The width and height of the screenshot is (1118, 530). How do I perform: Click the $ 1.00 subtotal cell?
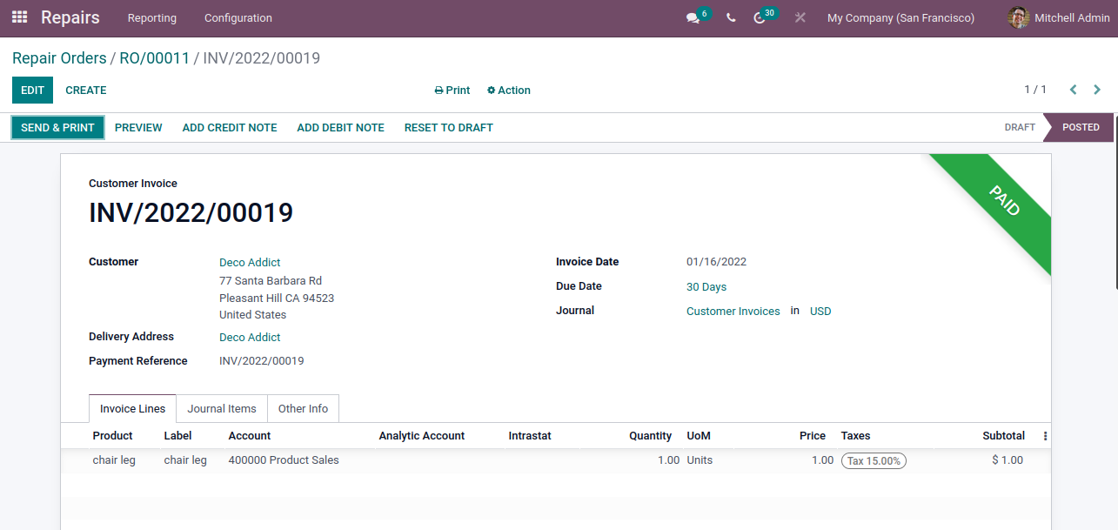(x=1008, y=460)
